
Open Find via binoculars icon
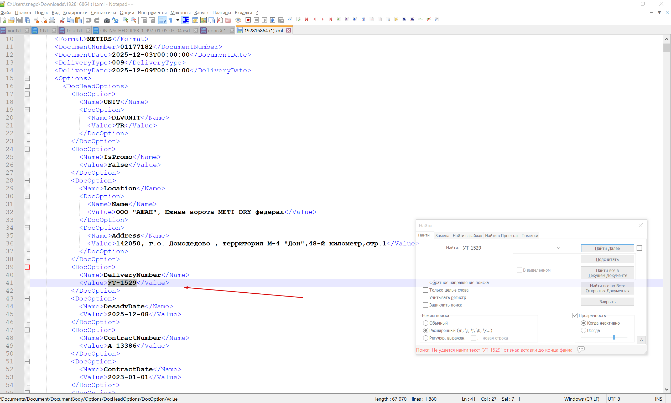(107, 20)
